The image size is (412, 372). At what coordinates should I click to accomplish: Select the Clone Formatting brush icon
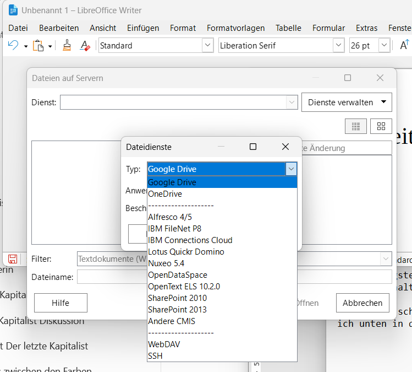click(x=67, y=45)
